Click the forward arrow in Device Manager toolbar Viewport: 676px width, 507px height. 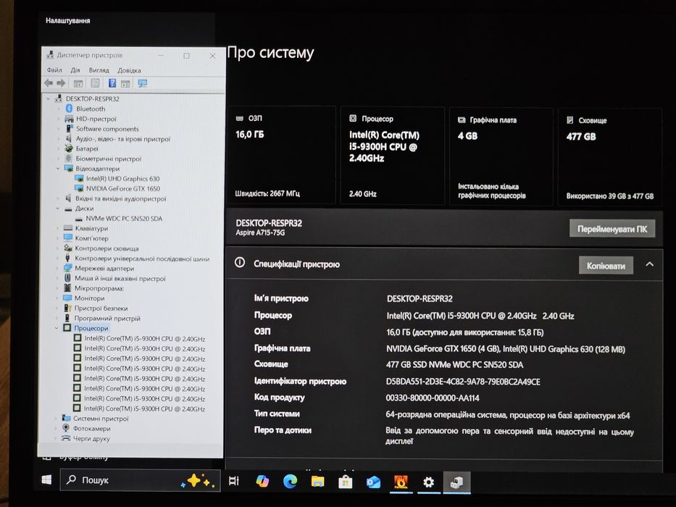[61, 83]
